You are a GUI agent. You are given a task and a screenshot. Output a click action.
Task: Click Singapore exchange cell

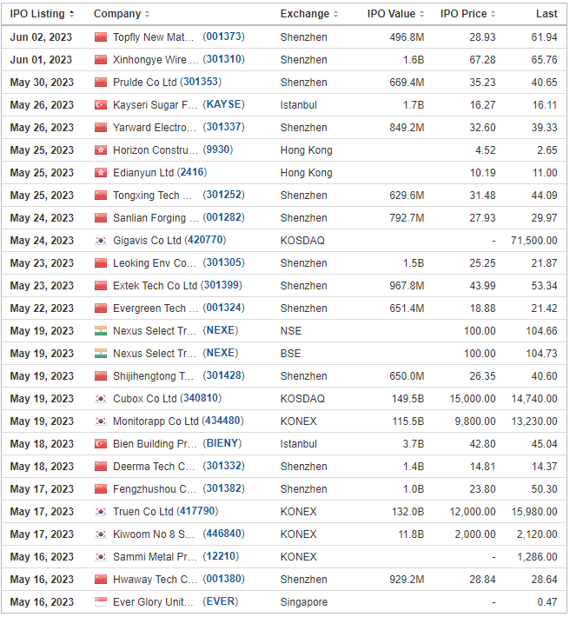pyautogui.click(x=304, y=602)
